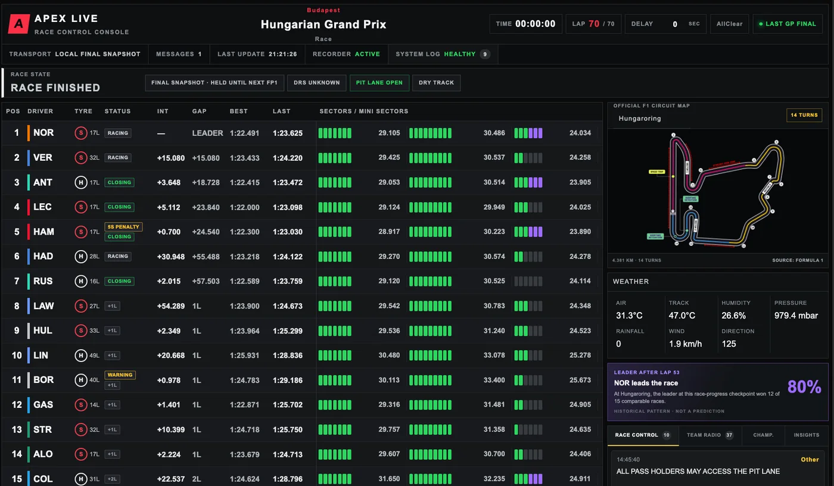The width and height of the screenshot is (834, 486).
Task: Click BOR's hard tyre compound icon
Action: tap(80, 380)
